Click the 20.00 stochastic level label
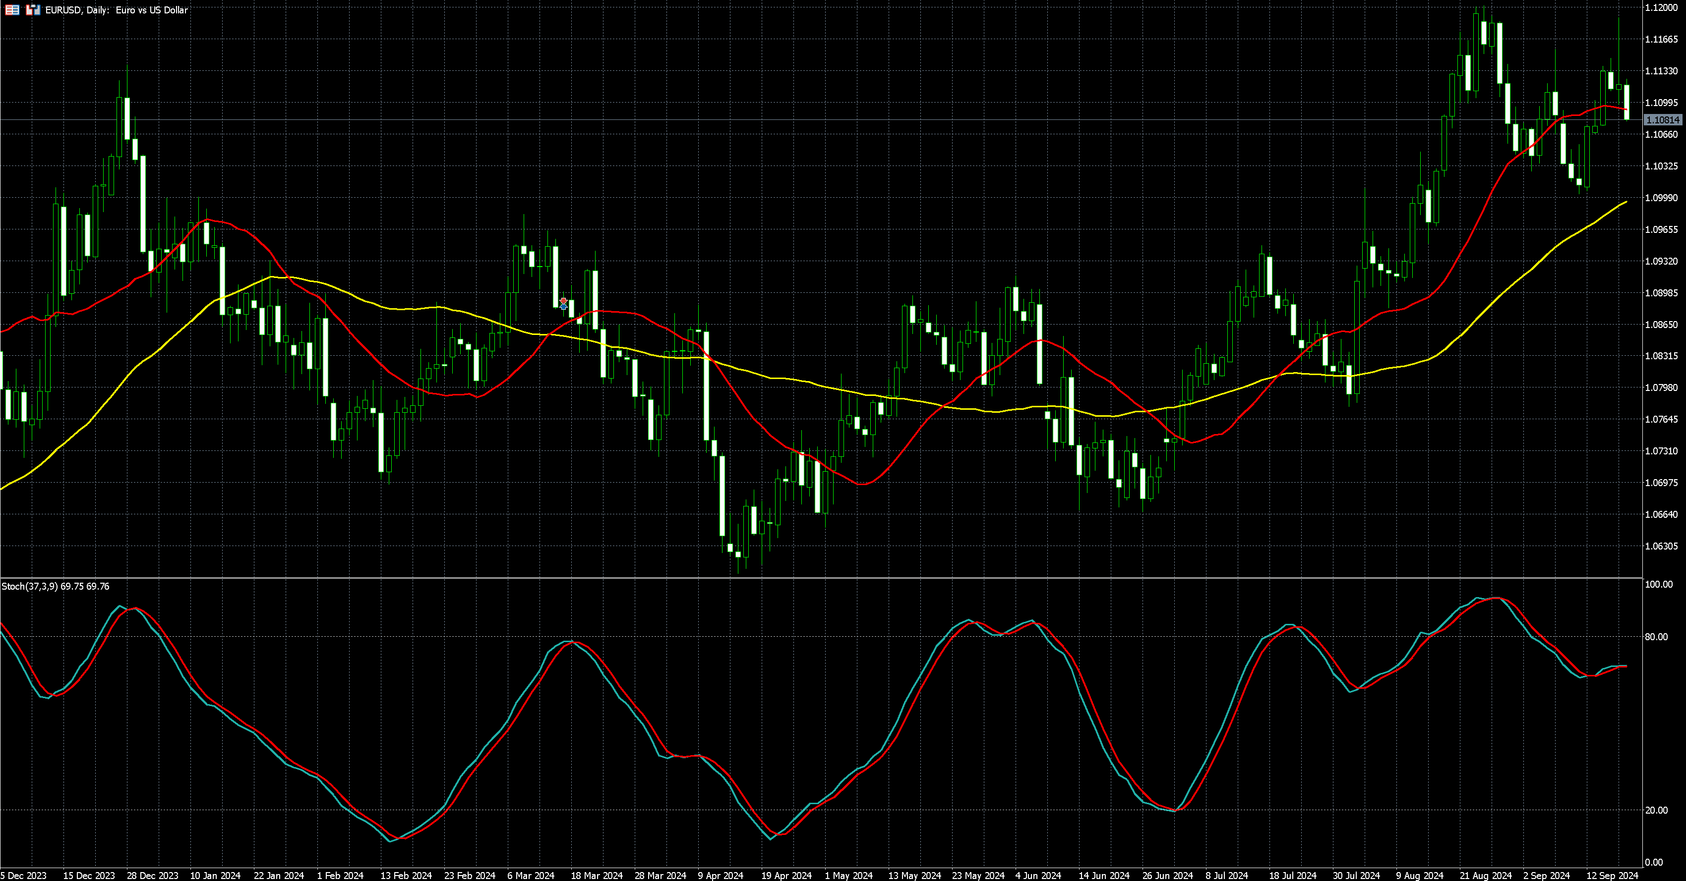Image resolution: width=1686 pixels, height=881 pixels. [1657, 810]
